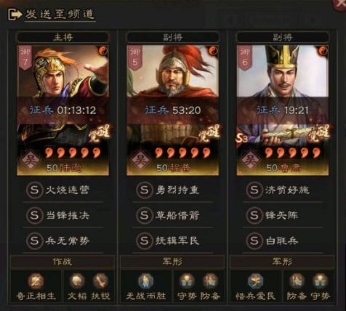This screenshot has width=346, height=311.
Task: Click the yin-yang icon on 陆逊 card
Action: [103, 51]
